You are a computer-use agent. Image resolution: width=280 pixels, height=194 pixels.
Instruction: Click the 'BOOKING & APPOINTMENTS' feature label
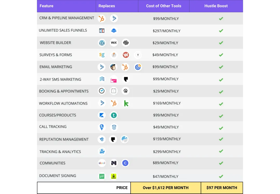pyautogui.click(x=64, y=91)
